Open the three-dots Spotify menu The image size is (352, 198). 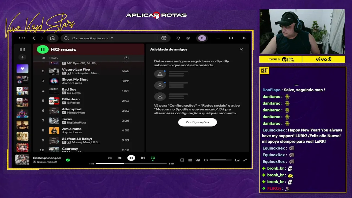22,38
